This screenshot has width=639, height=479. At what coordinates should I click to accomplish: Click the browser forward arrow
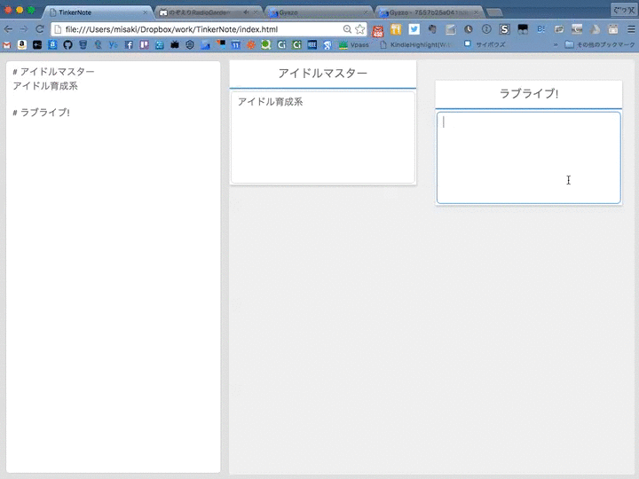tap(24, 29)
